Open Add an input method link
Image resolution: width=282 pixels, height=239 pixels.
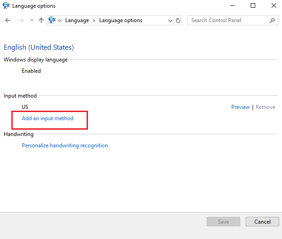pos(48,118)
